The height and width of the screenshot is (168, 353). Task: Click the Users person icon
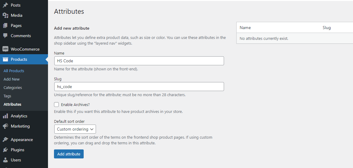coord(5,160)
